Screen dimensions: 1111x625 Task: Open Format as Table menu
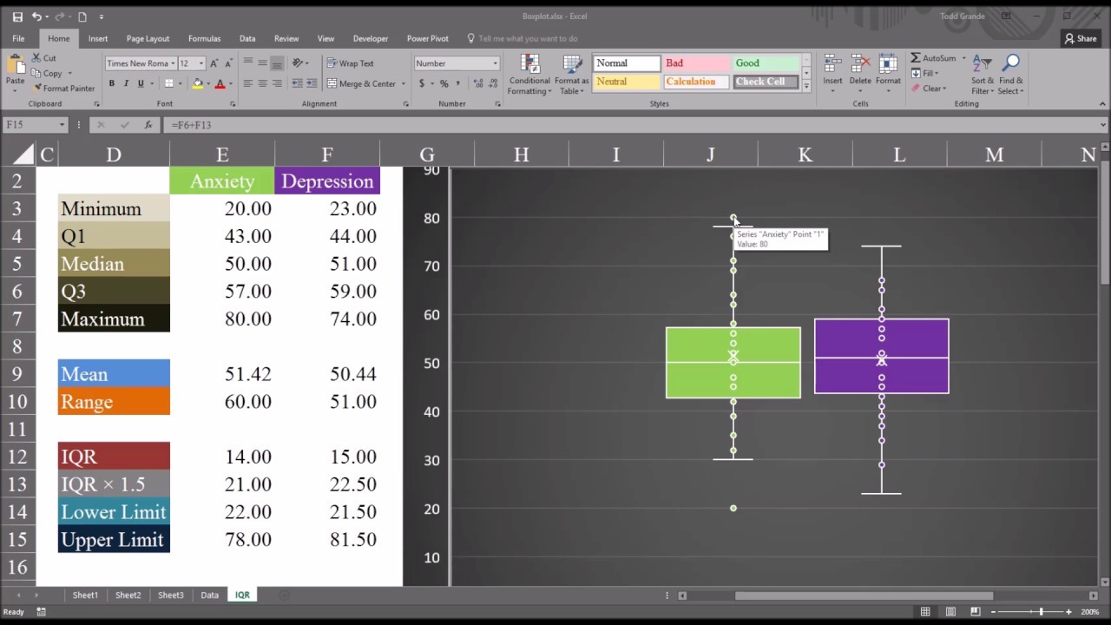click(x=572, y=75)
